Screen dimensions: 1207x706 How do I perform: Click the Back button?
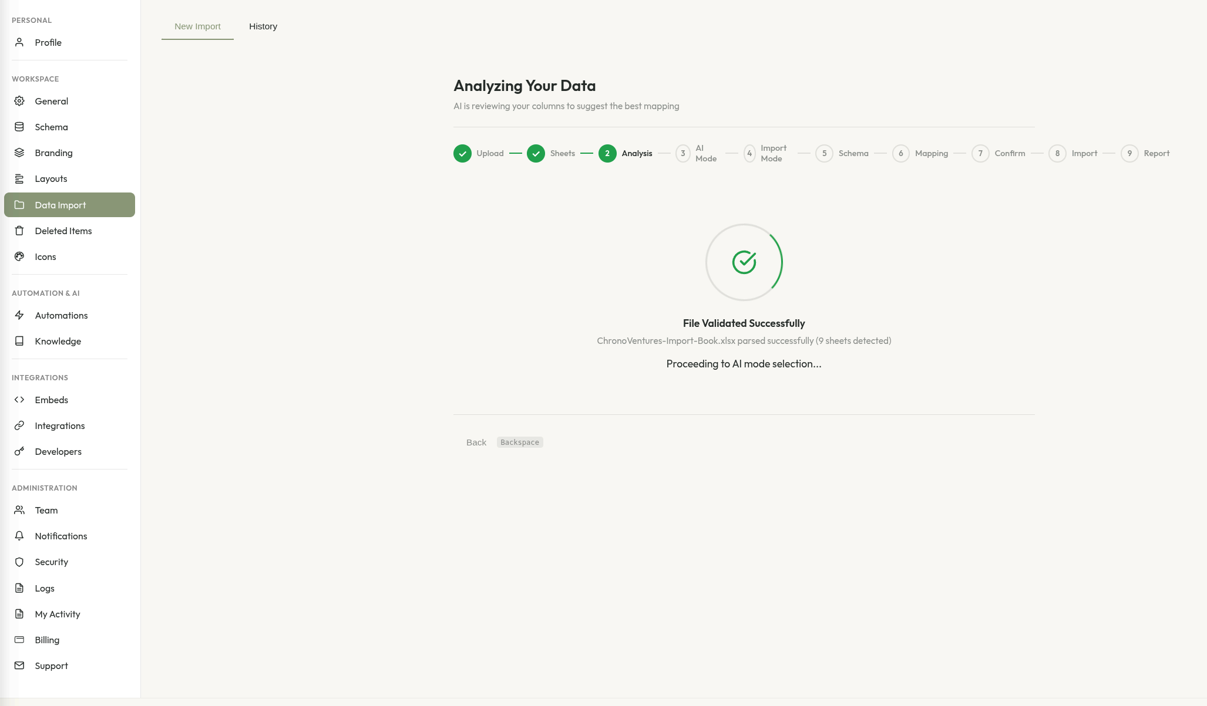pos(476,442)
